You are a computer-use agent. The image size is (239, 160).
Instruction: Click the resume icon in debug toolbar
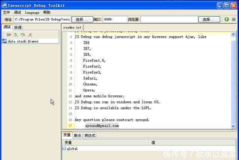(9, 35)
